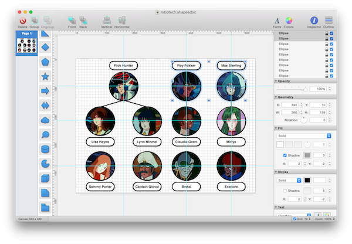
Task: Click the Fill angle dial
Action: click(x=307, y=144)
